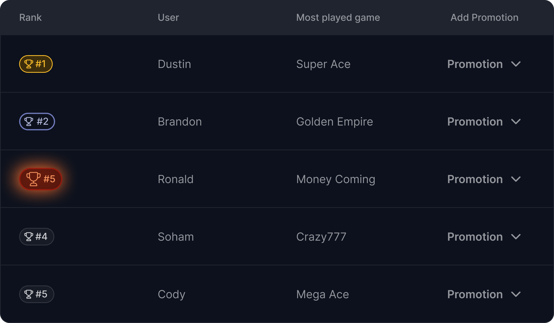Click the glowing red #5 trophy badge
Image resolution: width=554 pixels, height=323 pixels.
click(x=41, y=179)
